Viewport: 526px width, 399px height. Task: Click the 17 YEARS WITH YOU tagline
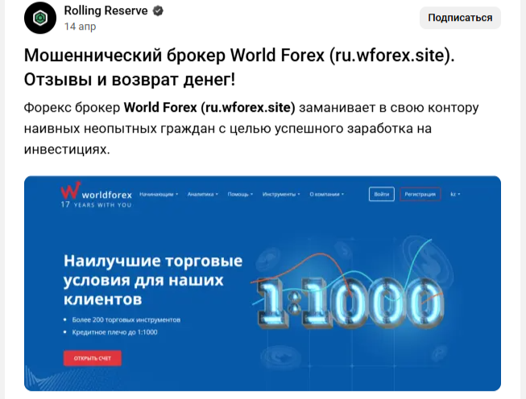[x=96, y=204]
